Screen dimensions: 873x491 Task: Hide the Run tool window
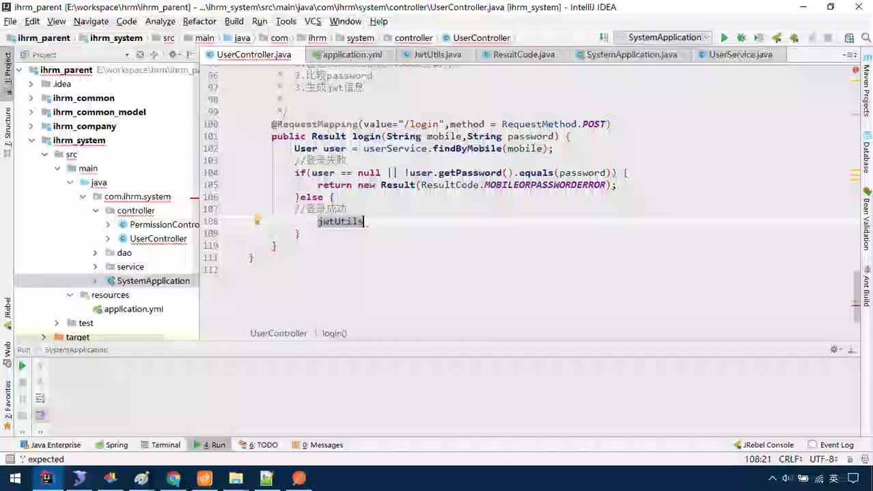852,350
